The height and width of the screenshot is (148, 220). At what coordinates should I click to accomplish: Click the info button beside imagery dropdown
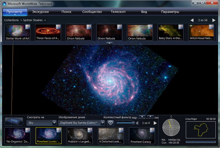(110, 123)
